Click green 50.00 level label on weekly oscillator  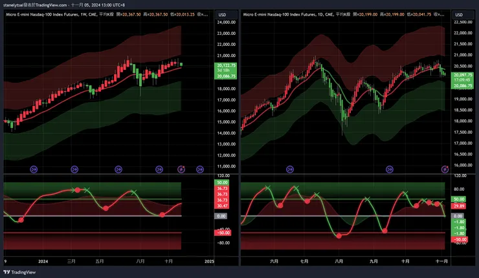223,182
